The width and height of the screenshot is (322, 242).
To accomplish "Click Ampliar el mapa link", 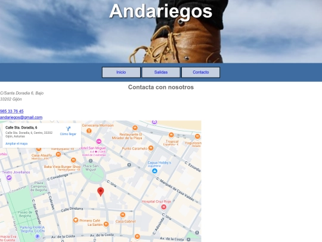I will tap(17, 143).
